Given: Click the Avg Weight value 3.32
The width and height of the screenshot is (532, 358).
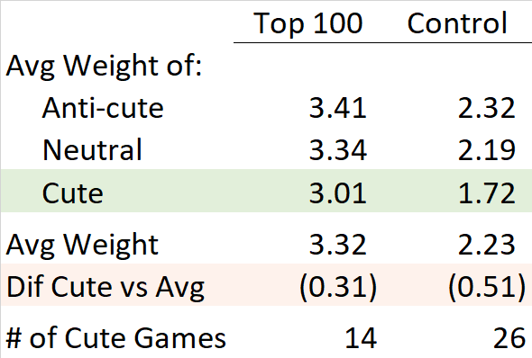Looking at the screenshot, I should 337,245.
